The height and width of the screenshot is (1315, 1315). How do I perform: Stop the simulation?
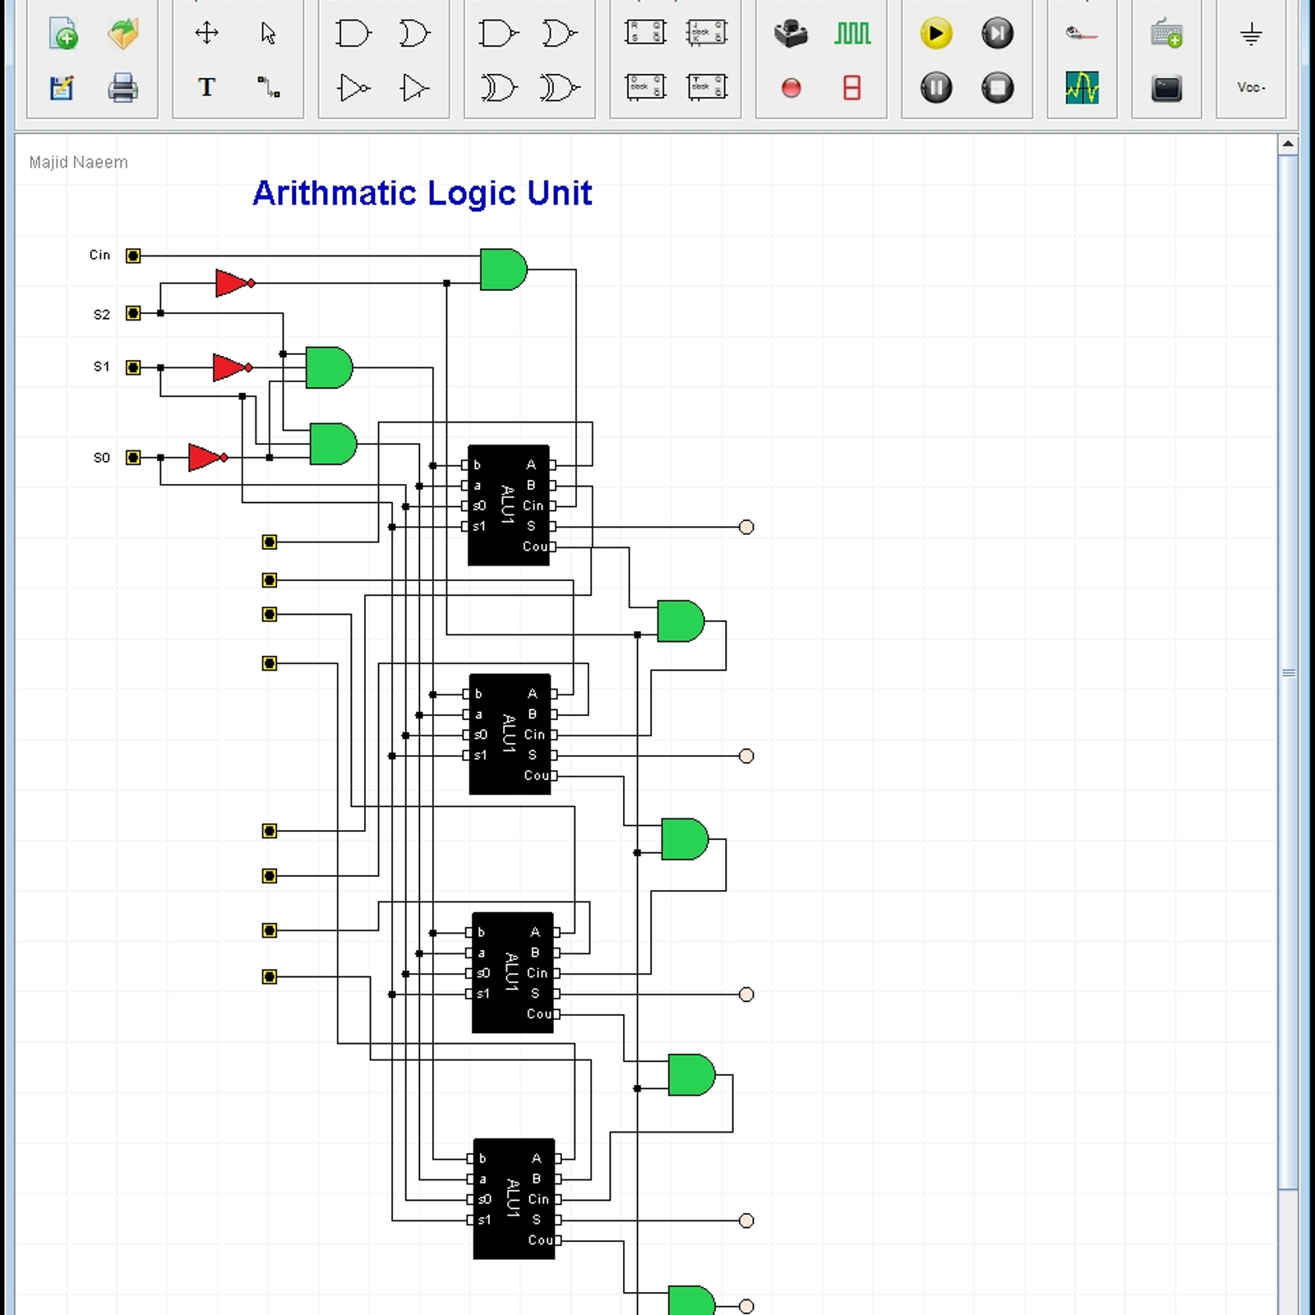coord(998,88)
